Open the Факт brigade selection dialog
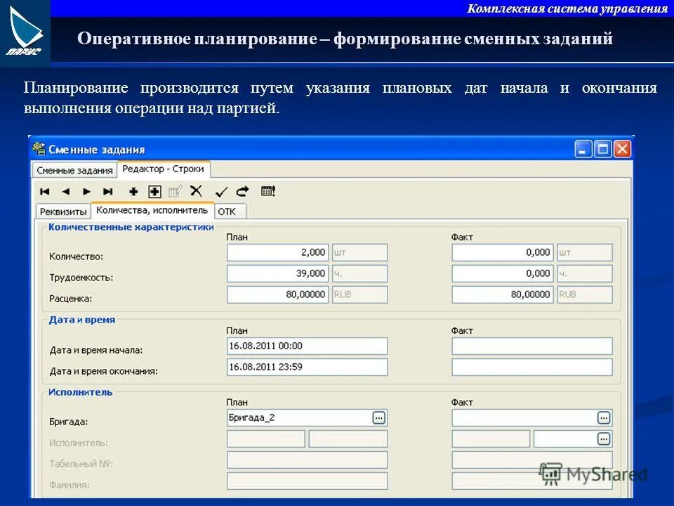The height and width of the screenshot is (506, 674). (604, 417)
